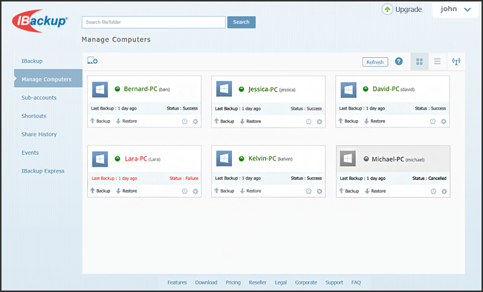Screen dimensions: 483x292
Task: Click the Lara-PC computer name
Action: point(136,159)
